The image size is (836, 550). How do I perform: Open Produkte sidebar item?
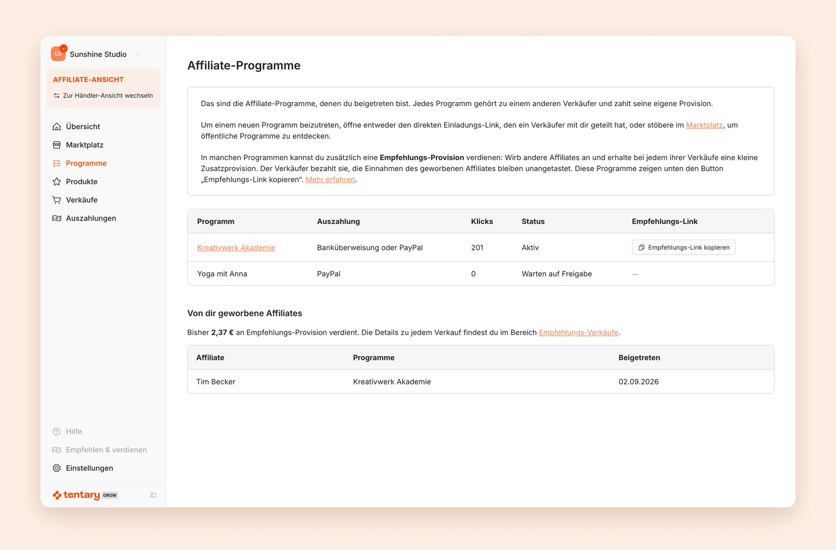tap(82, 181)
